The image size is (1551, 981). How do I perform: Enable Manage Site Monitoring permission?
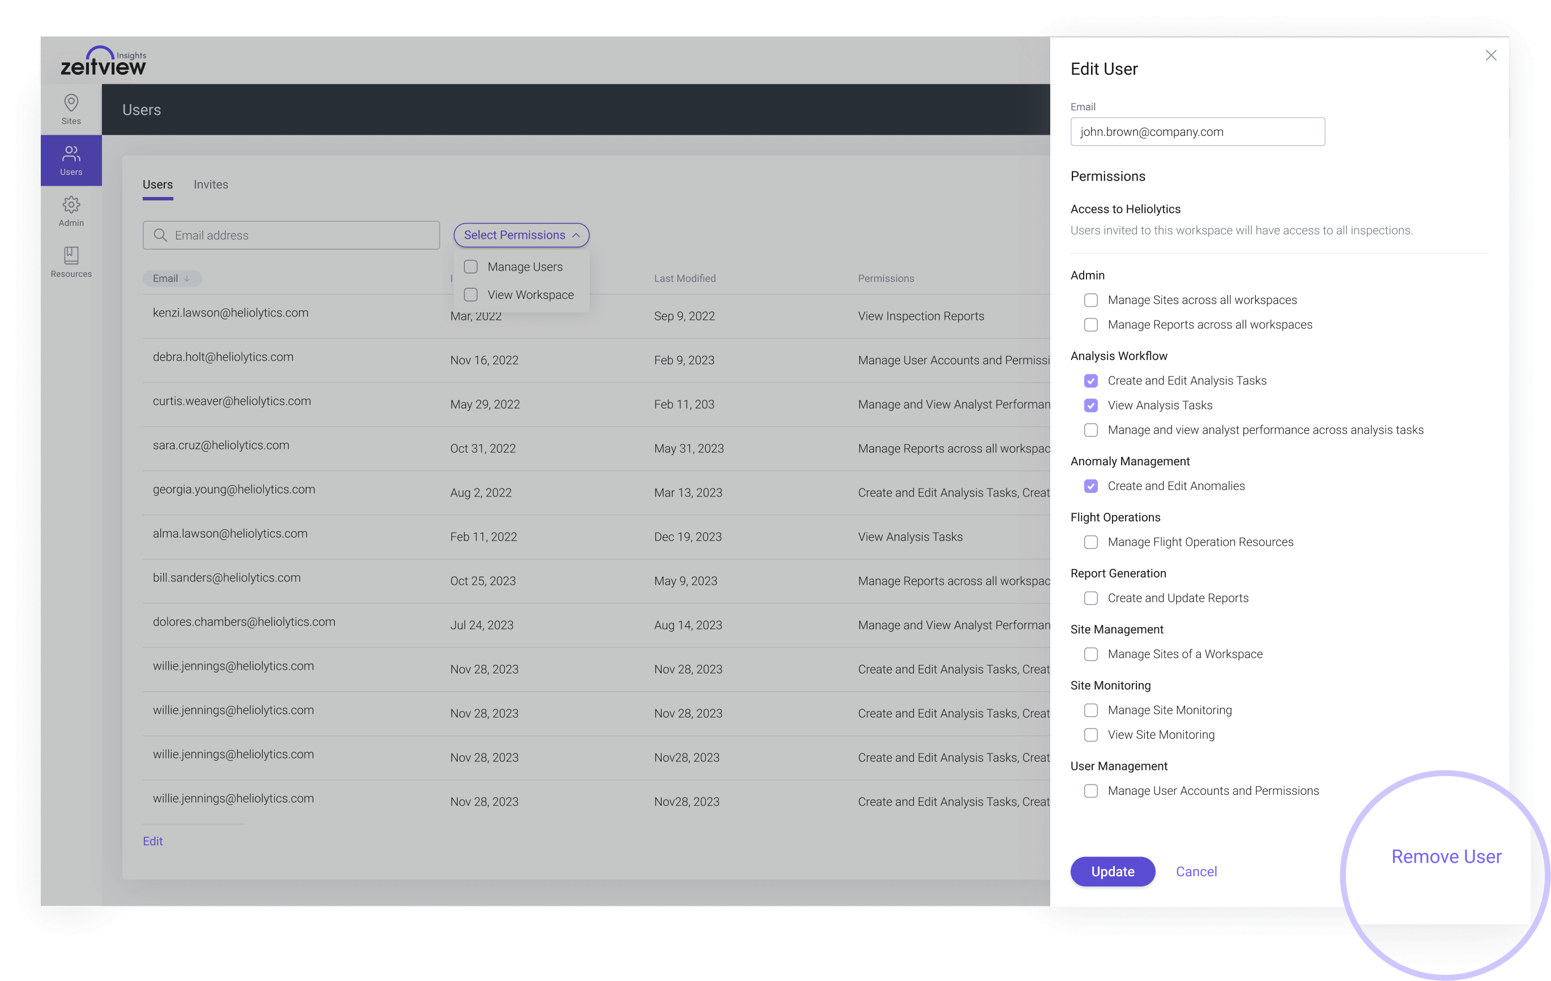click(x=1090, y=710)
